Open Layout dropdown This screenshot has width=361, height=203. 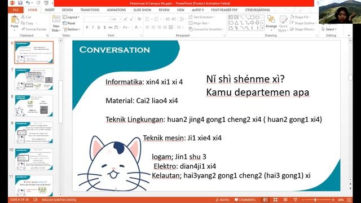coord(71,17)
